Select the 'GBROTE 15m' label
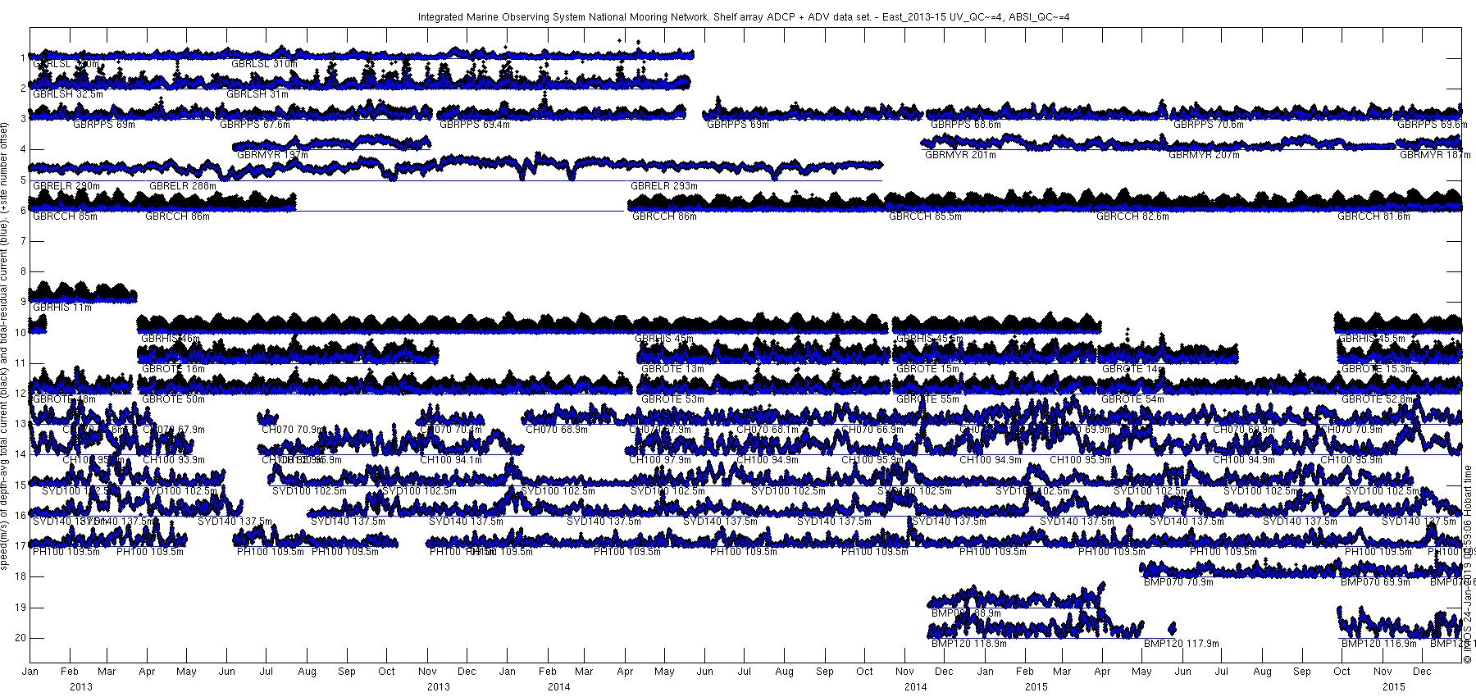 click(x=927, y=369)
